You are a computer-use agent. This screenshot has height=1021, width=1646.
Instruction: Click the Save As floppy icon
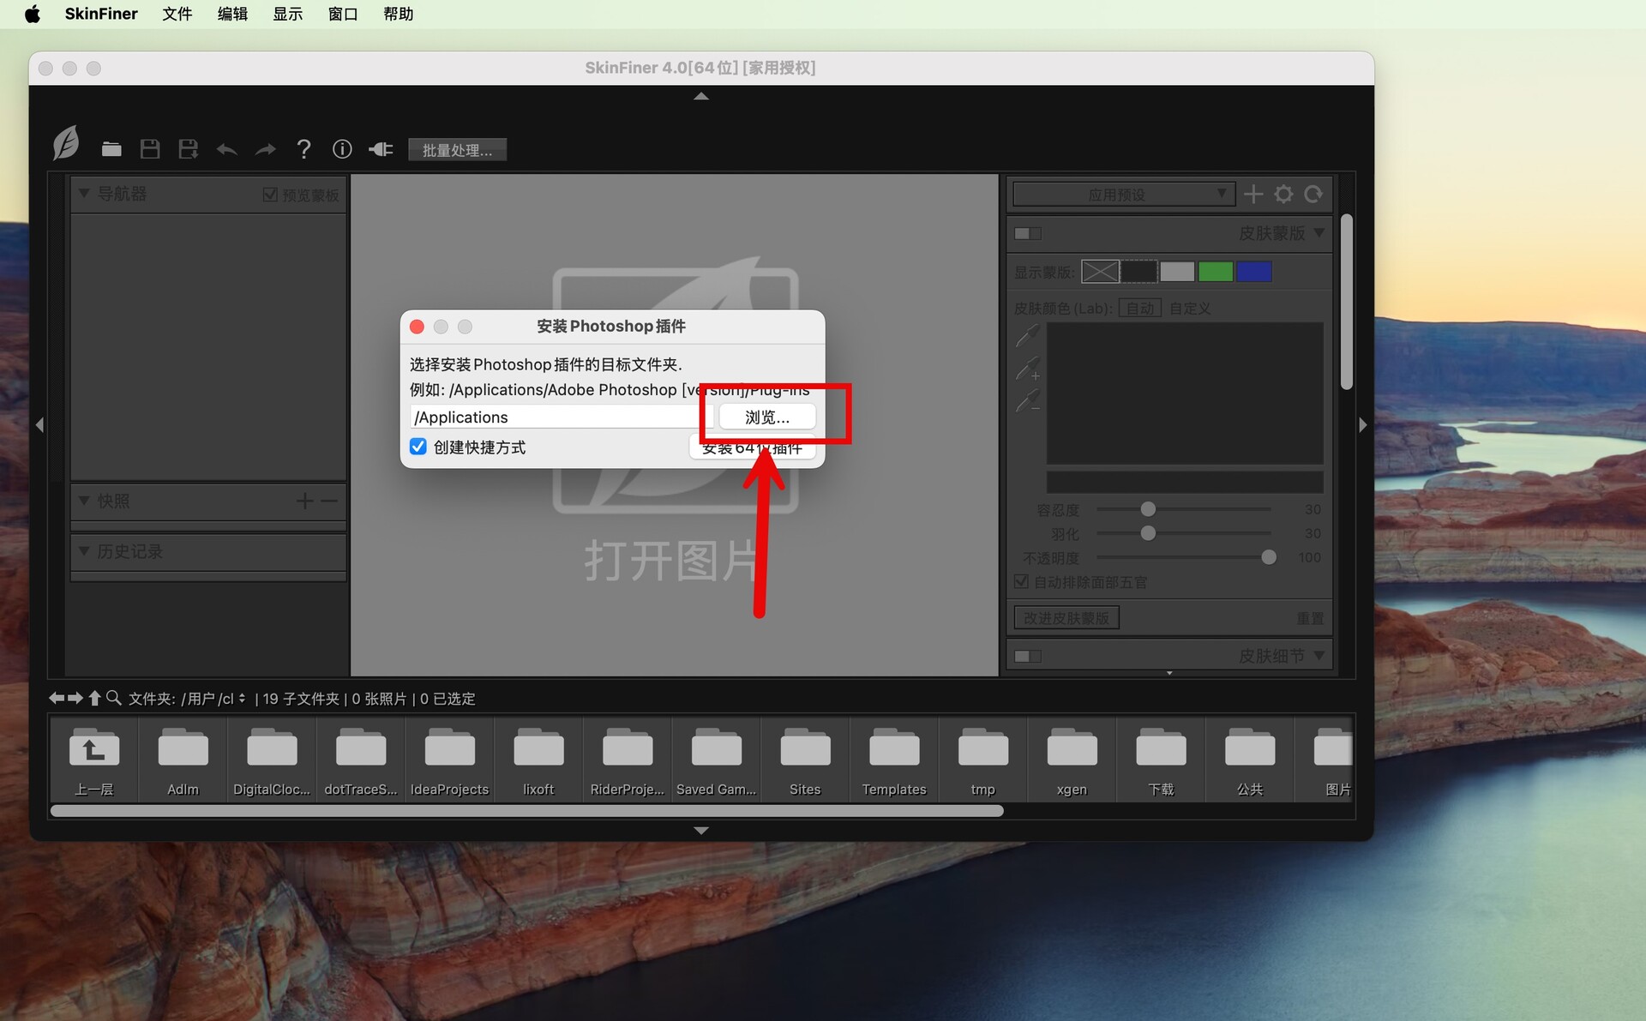coord(188,149)
